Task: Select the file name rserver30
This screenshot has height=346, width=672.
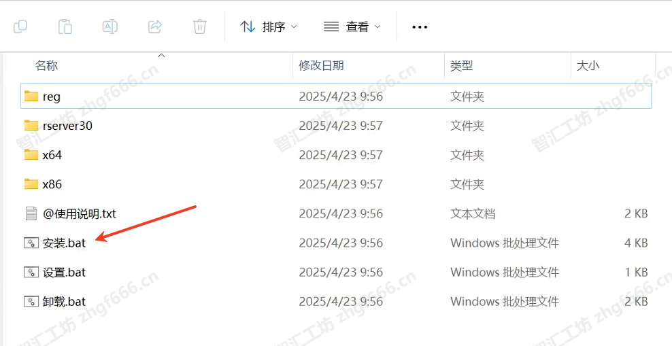Action: click(68, 126)
